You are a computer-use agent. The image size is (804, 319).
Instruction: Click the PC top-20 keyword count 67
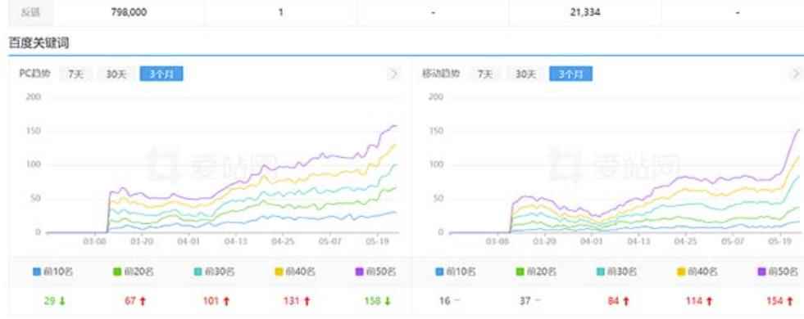pyautogui.click(x=131, y=301)
